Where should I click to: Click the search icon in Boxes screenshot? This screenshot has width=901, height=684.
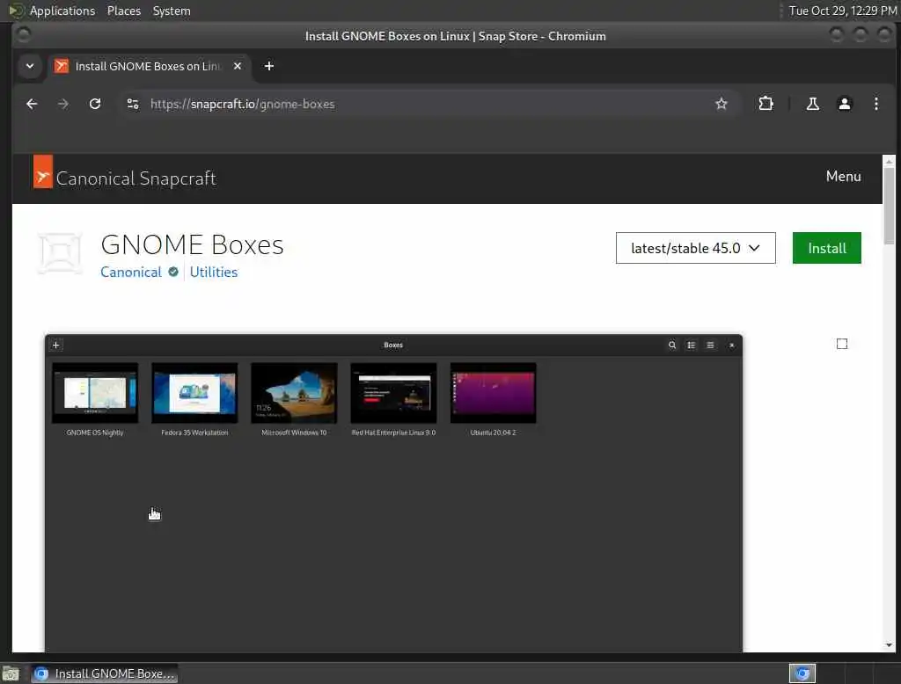coord(671,346)
